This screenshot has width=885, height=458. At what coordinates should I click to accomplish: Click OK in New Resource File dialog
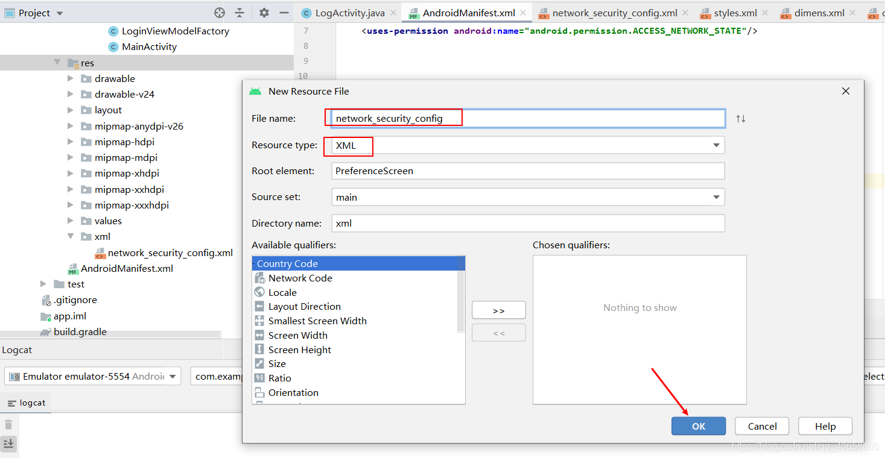(x=699, y=426)
